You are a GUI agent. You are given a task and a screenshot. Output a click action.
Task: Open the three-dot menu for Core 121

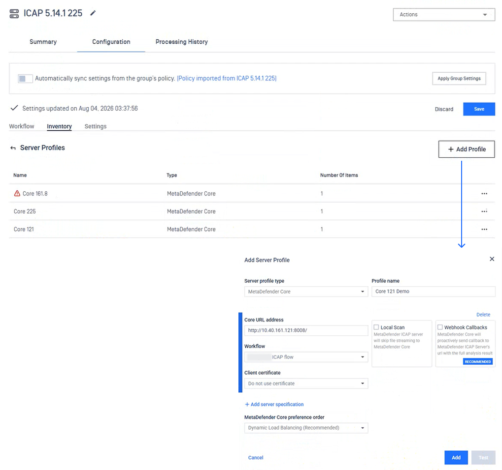pos(484,229)
